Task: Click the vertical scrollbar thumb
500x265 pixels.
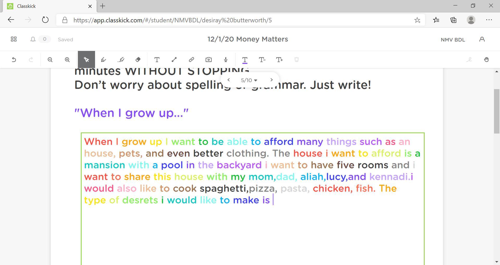Action: click(497, 111)
